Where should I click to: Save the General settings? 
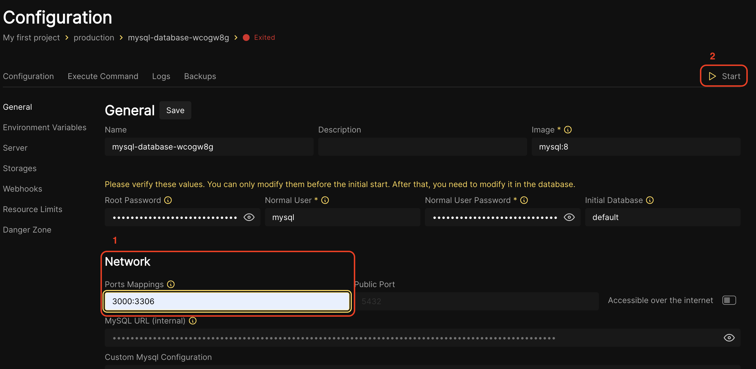(x=175, y=111)
